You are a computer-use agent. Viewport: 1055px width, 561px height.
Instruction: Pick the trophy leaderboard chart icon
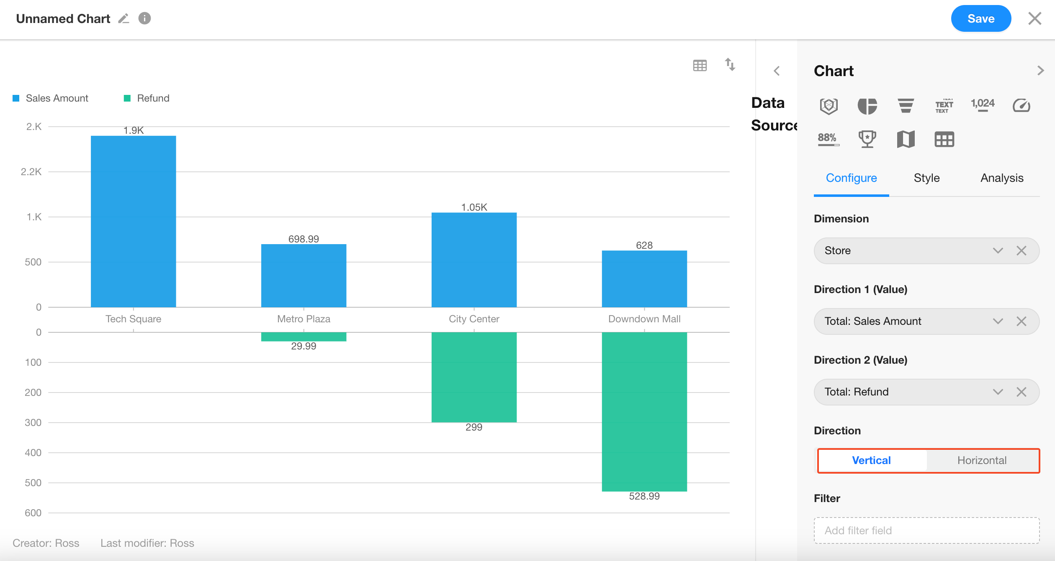pyautogui.click(x=867, y=139)
